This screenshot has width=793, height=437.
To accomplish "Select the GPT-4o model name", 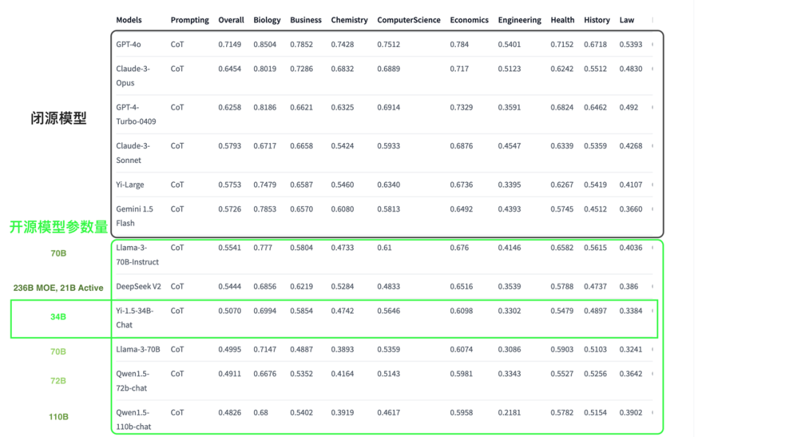I will 128,45.
